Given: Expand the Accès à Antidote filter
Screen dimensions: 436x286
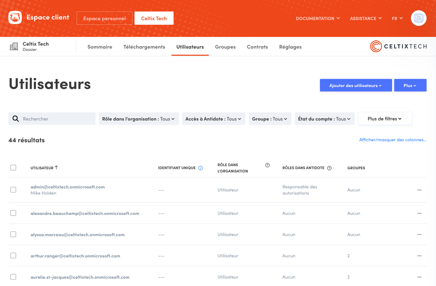Looking at the screenshot, I should point(213,119).
